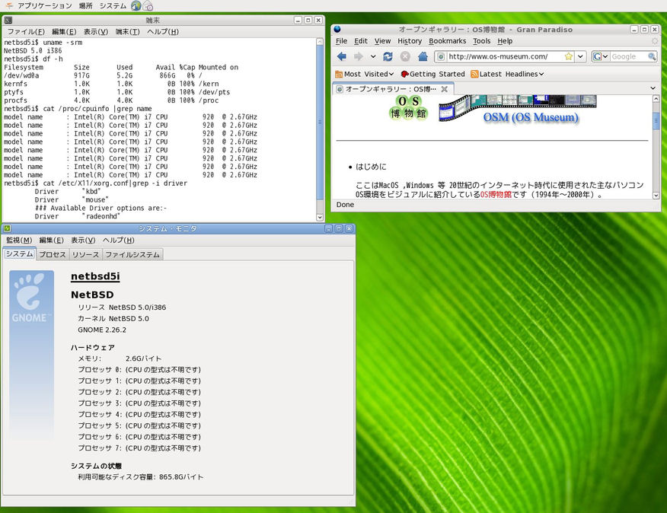Image resolution: width=667 pixels, height=513 pixels.
Task: Click the Reload page icon
Action: pos(388,56)
